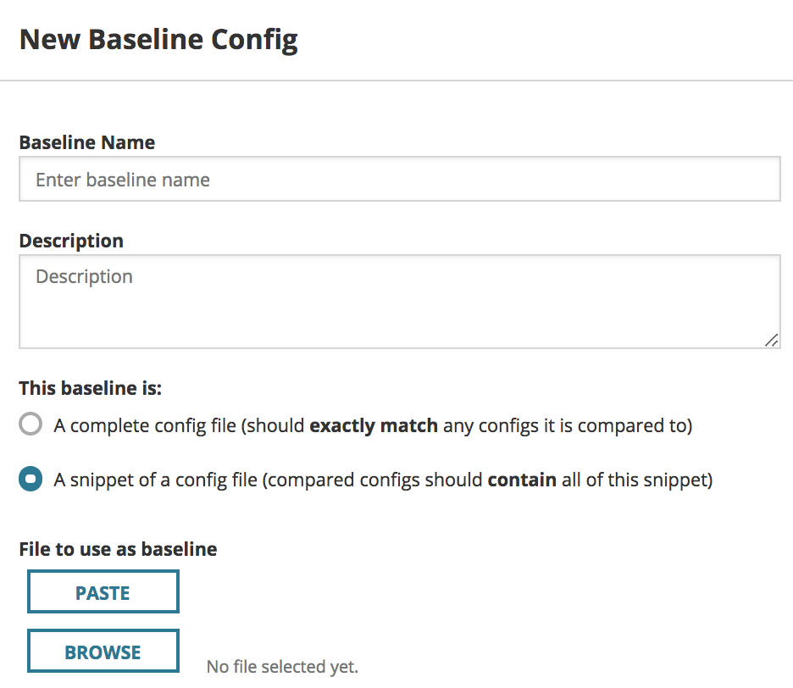This screenshot has width=793, height=688.
Task: Click the 'No file selected yet.' text
Action: coord(282,667)
